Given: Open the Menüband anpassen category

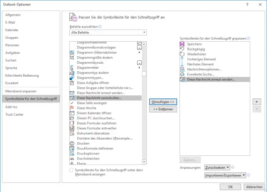Looking at the screenshot, I should tap(21, 91).
